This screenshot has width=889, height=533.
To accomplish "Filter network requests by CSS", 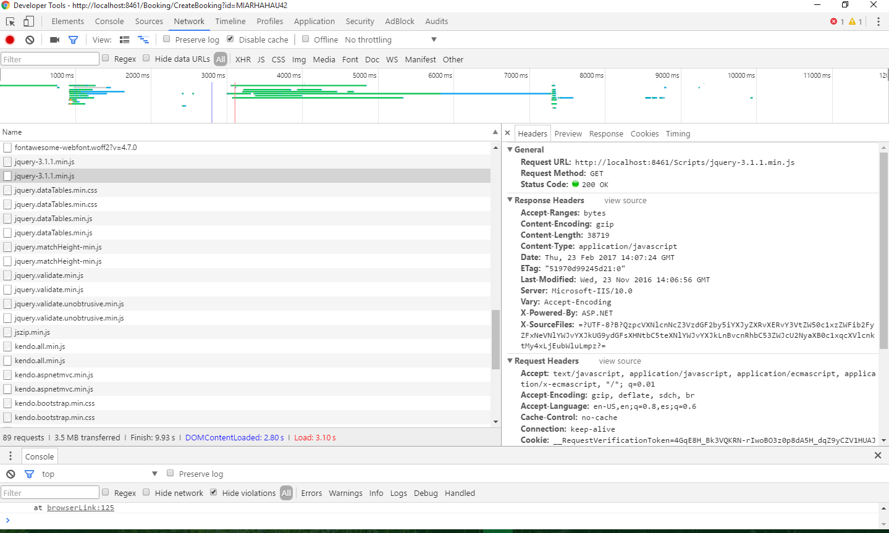I will (279, 59).
